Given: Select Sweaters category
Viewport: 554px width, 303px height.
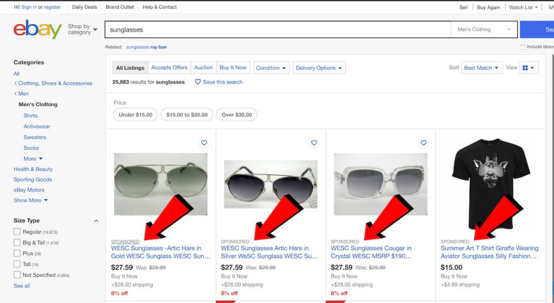Looking at the screenshot, I should pyautogui.click(x=35, y=137).
